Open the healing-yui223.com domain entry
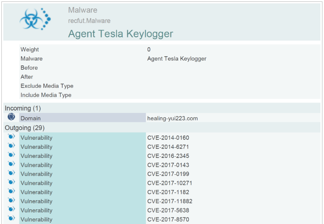Screen dimensions: 324x224 [173, 118]
